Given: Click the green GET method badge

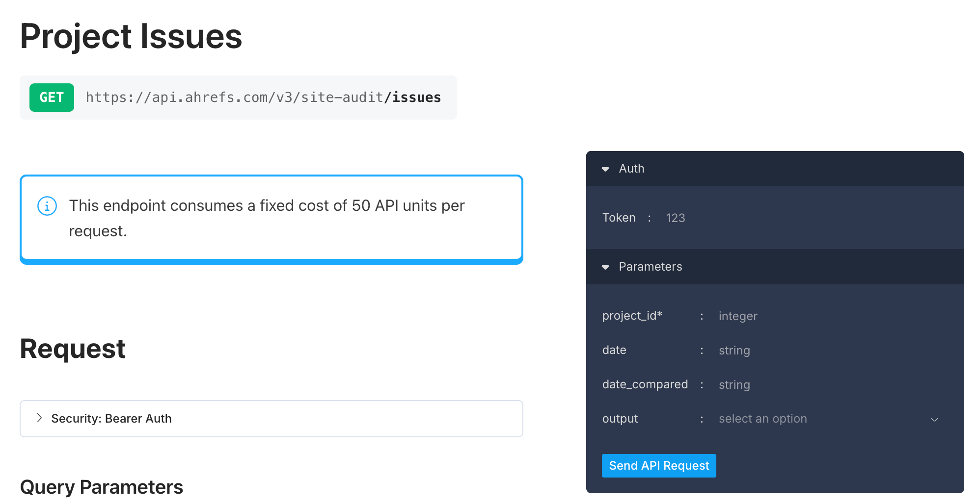Looking at the screenshot, I should 52,98.
